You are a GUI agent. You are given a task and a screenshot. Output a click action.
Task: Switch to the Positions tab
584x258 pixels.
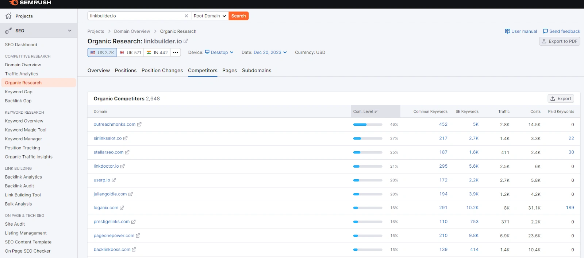coord(126,71)
